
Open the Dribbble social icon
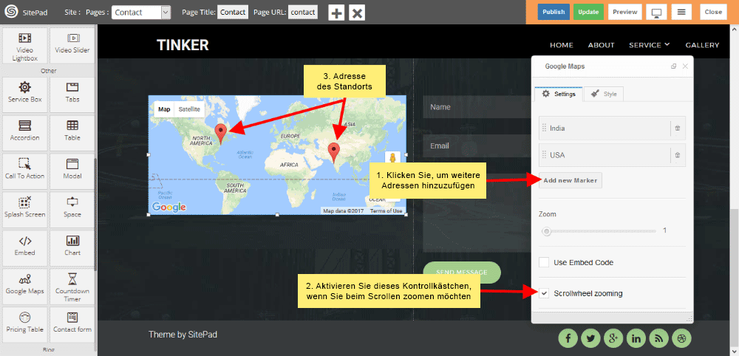tap(681, 338)
